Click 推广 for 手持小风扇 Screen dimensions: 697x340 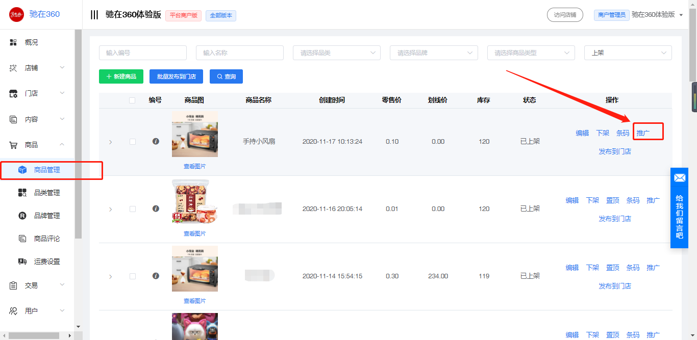coord(643,133)
